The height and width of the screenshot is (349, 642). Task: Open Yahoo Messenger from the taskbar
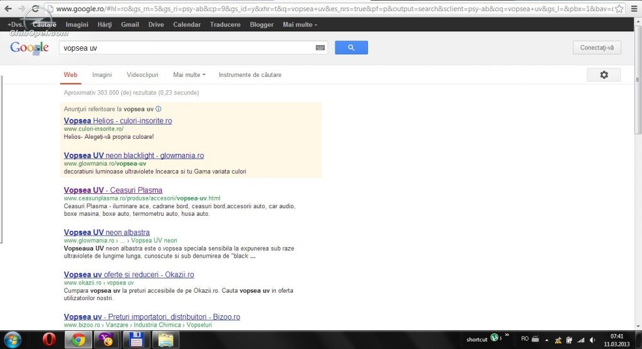click(107, 340)
